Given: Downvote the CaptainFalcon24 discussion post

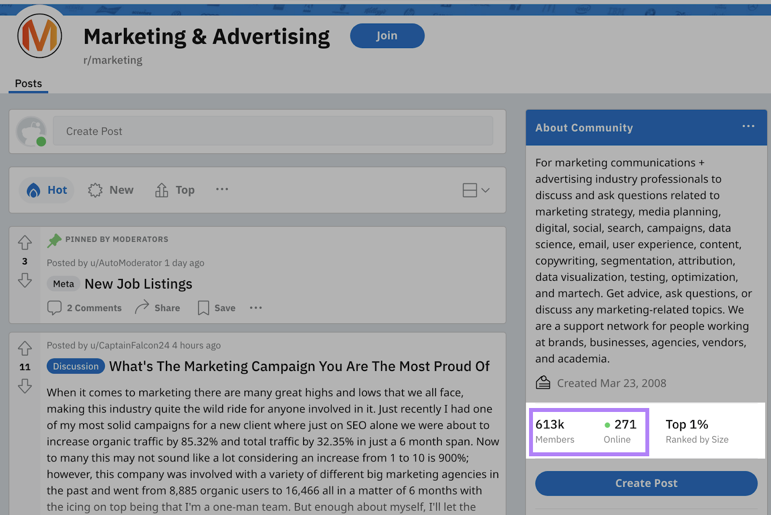Looking at the screenshot, I should pyautogui.click(x=25, y=386).
